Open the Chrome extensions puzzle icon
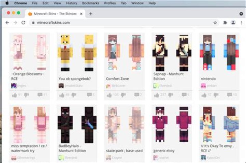Image resolution: width=246 pixels, height=163 pixels. point(225,23)
